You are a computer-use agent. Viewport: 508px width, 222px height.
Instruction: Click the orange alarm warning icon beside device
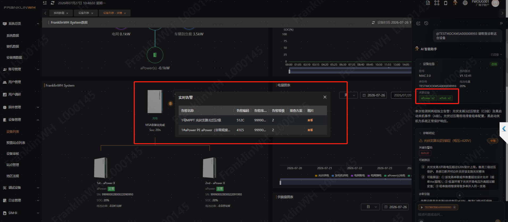click(x=170, y=104)
